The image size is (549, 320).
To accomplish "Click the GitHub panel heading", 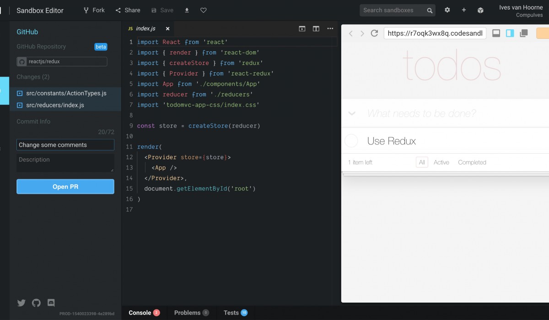I will [27, 32].
